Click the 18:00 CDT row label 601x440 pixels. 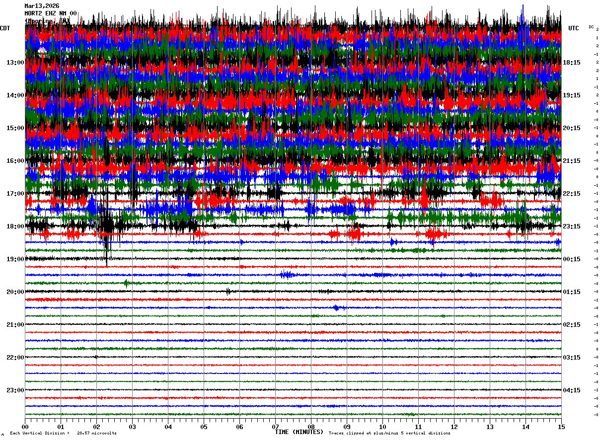15,226
